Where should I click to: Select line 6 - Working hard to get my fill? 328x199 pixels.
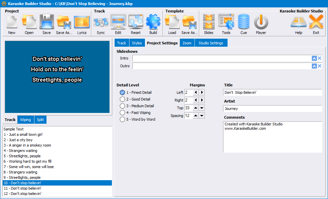click(x=57, y=161)
